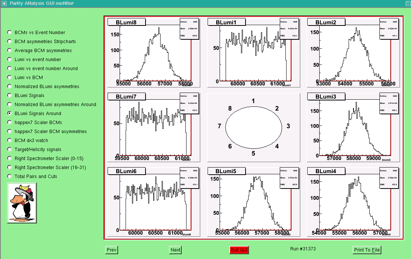Click Print To File button
411x259 pixels.
click(x=367, y=250)
